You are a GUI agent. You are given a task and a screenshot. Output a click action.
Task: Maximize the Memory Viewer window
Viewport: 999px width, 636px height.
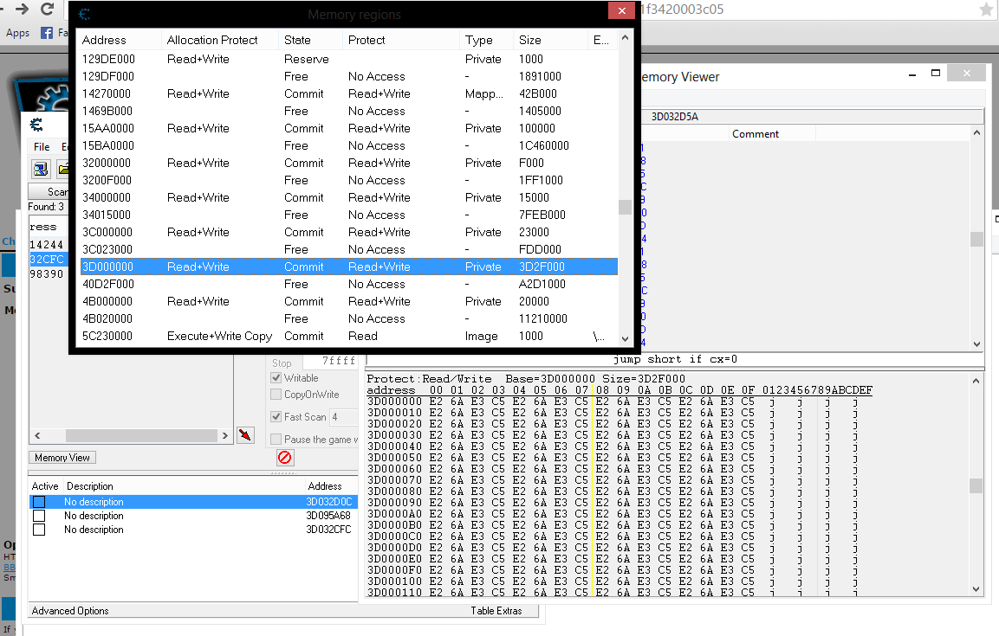pyautogui.click(x=936, y=74)
